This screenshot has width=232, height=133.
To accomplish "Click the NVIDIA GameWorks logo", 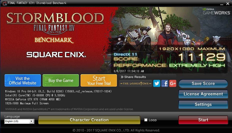I will [216, 11].
